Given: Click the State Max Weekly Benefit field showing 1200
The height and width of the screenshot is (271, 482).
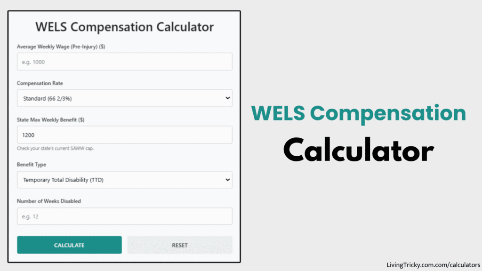Looking at the screenshot, I should (124, 135).
